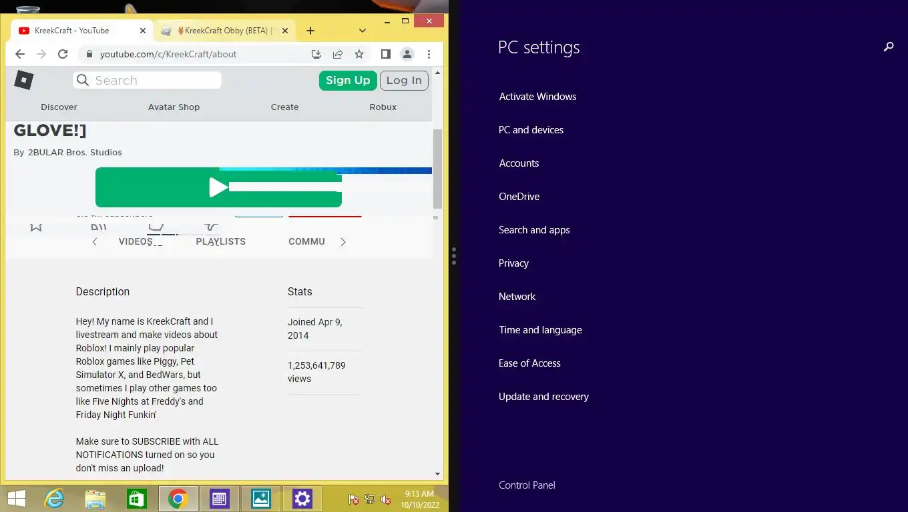Open the Chrome three-dot menu
The image size is (908, 512).
coord(429,54)
